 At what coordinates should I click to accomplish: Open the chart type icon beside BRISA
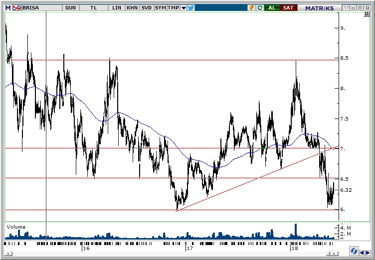click(x=17, y=8)
